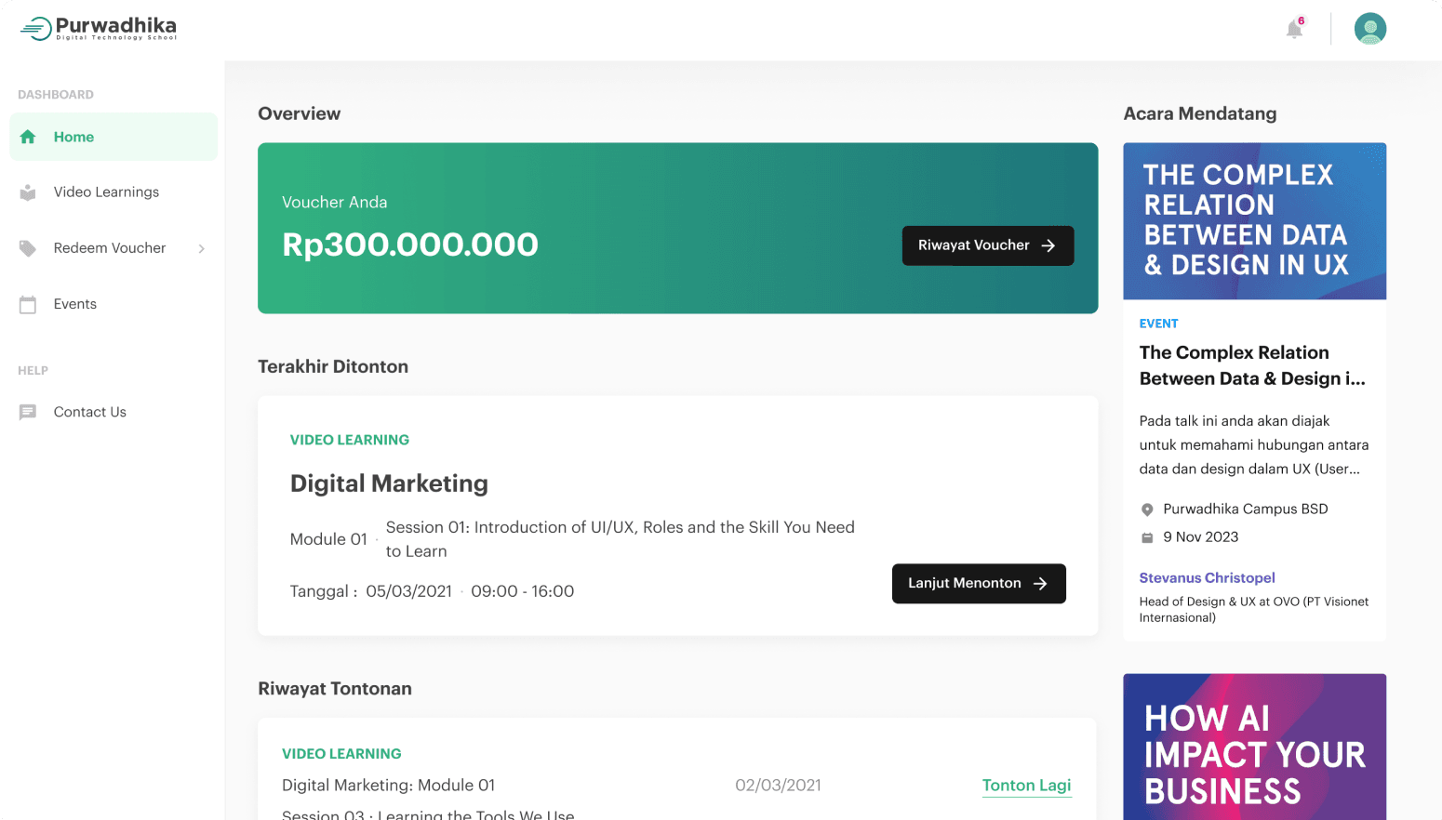Screen dimensions: 1442x820
Task: Open the How AI Impact Your Business banner
Action: (x=1254, y=747)
